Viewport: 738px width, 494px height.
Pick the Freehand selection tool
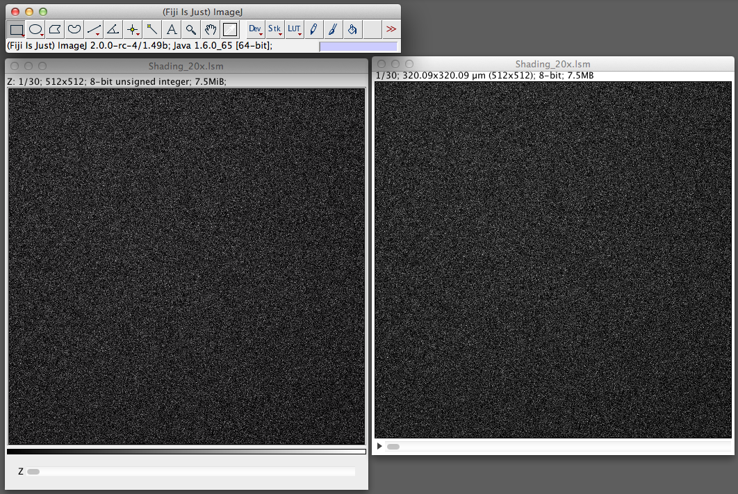coord(74,29)
